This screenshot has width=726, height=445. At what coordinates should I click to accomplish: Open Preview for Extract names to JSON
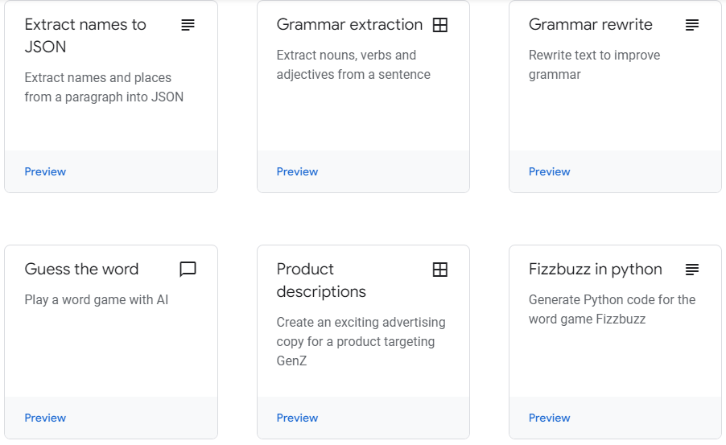pos(45,171)
